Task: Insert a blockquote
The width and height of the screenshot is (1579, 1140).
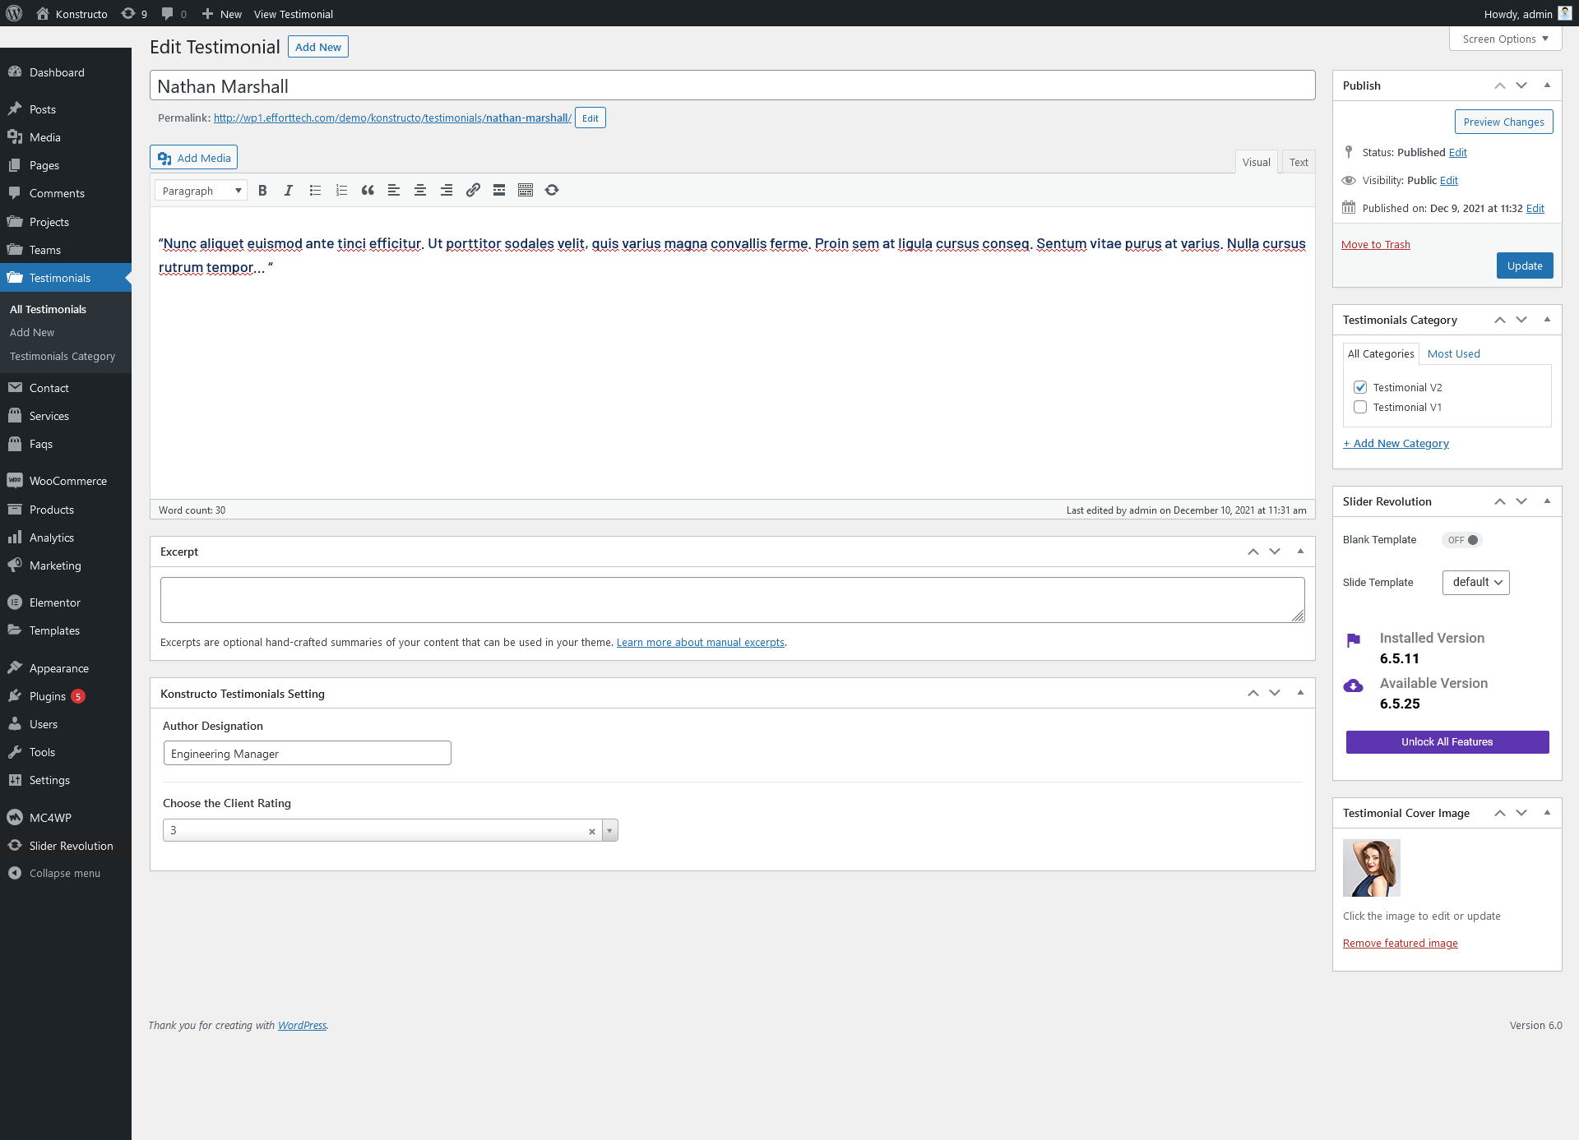Action: point(368,191)
